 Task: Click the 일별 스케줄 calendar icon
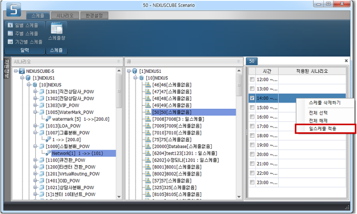click(x=10, y=25)
